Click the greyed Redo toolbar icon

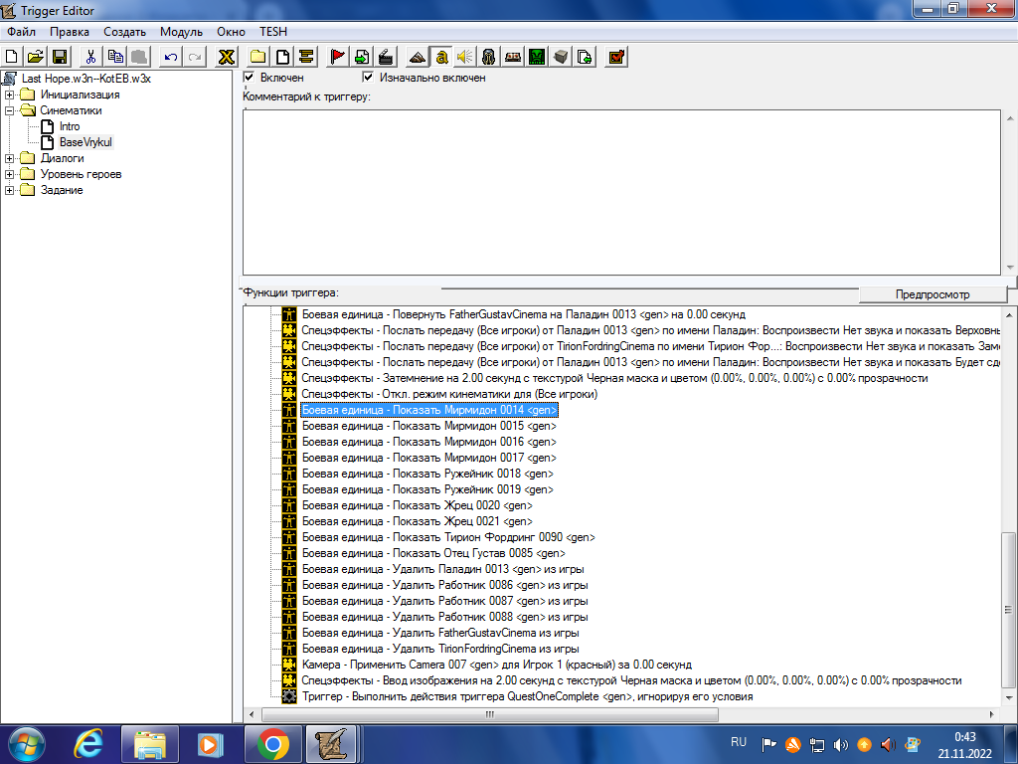pyautogui.click(x=195, y=57)
